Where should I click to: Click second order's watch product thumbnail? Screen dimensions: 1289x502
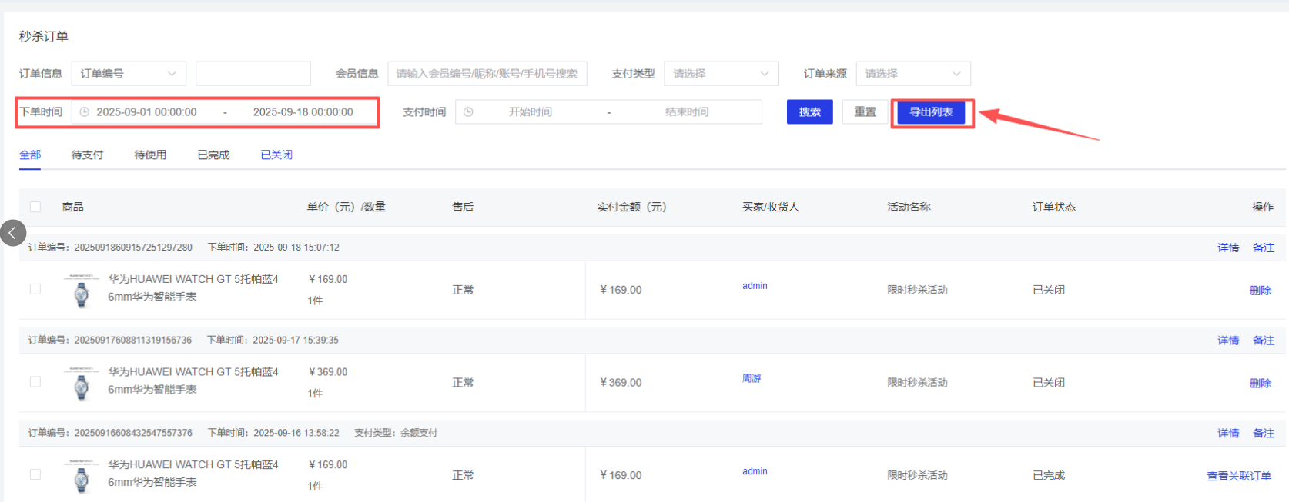click(x=81, y=384)
